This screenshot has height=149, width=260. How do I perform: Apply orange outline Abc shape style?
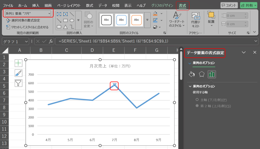(x=136, y=20)
